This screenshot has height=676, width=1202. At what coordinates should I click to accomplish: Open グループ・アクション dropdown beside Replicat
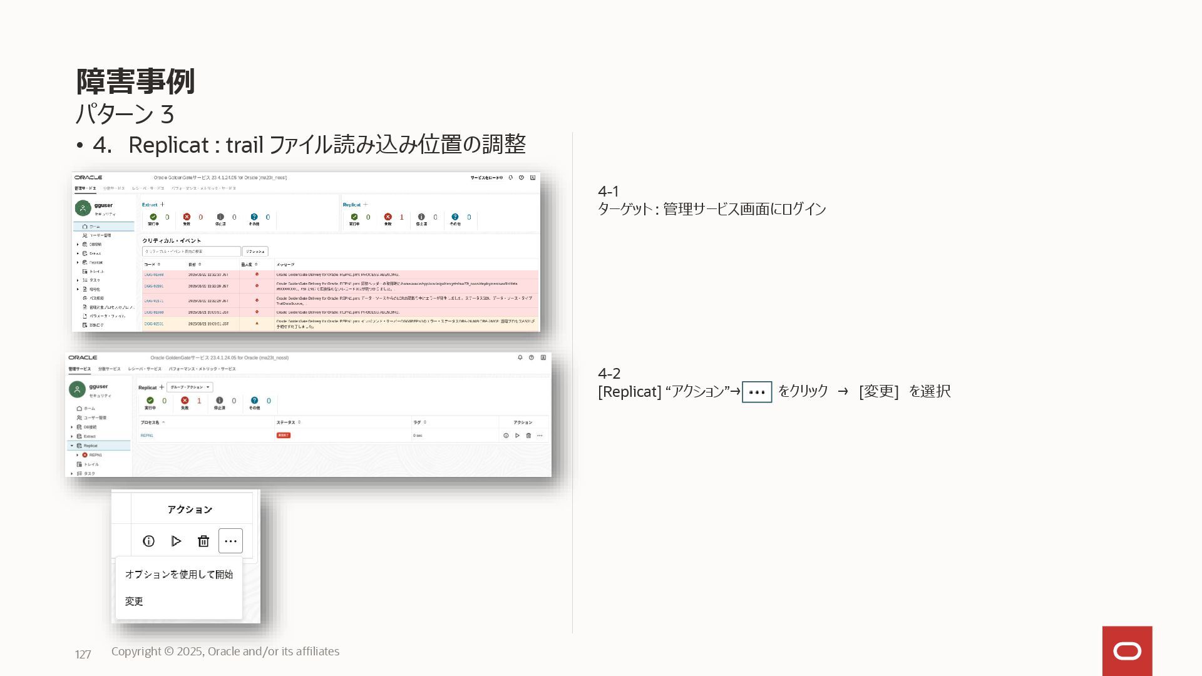pyautogui.click(x=190, y=387)
